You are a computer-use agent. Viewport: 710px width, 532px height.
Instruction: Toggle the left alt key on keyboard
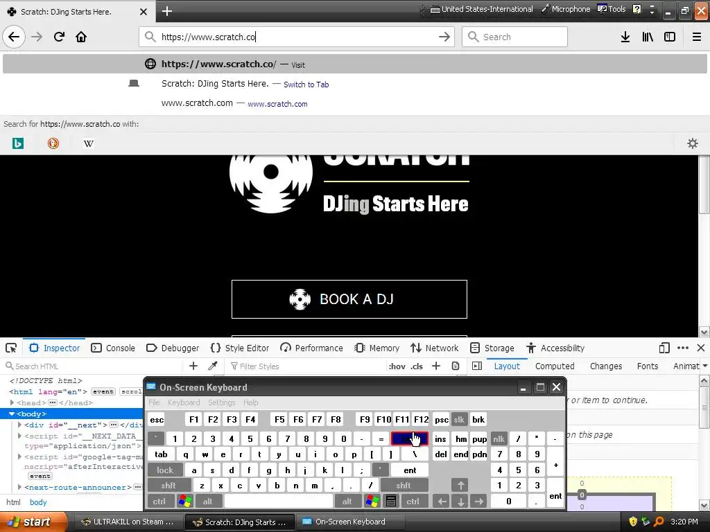pyautogui.click(x=208, y=502)
